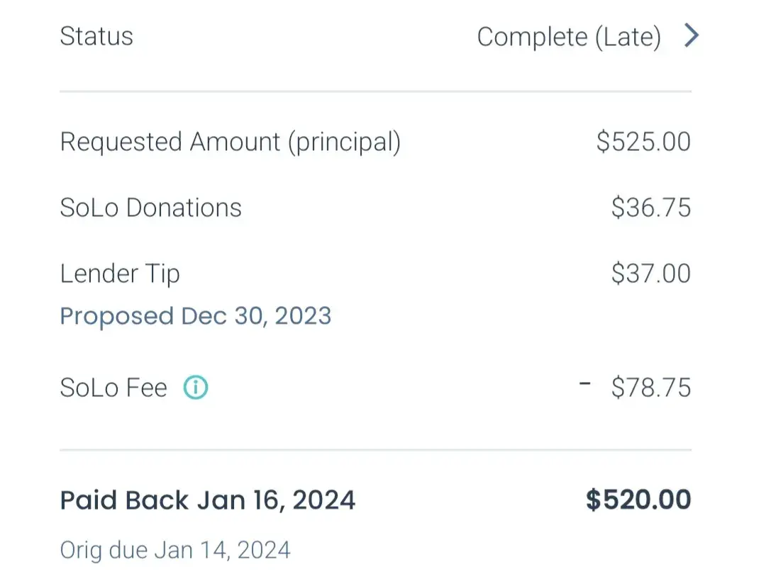This screenshot has height=574, width=766.
Task: Select the Paid Back Jan 16, 2024 text
Action: pyautogui.click(x=208, y=500)
